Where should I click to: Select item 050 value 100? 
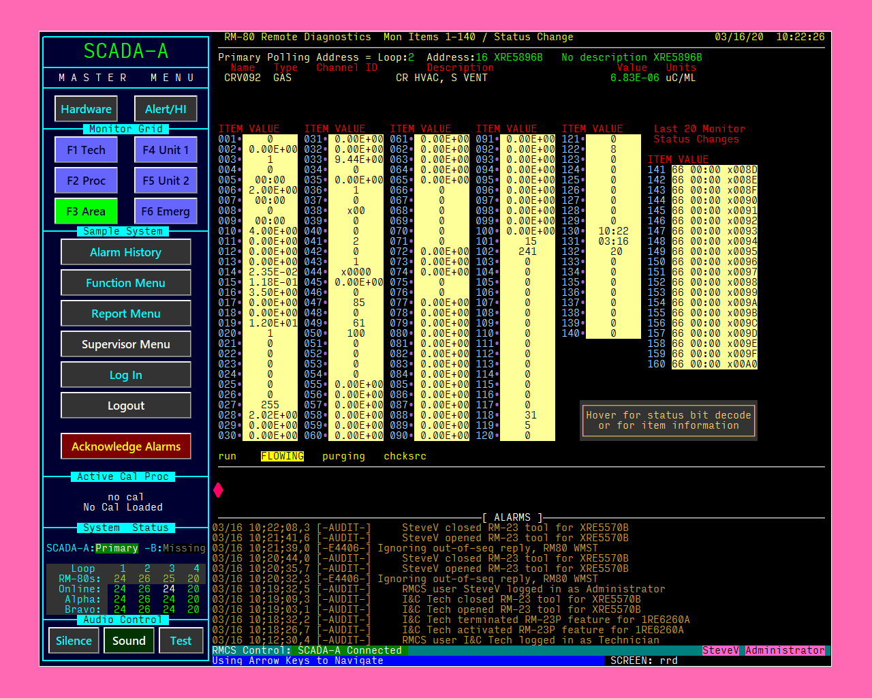[356, 333]
